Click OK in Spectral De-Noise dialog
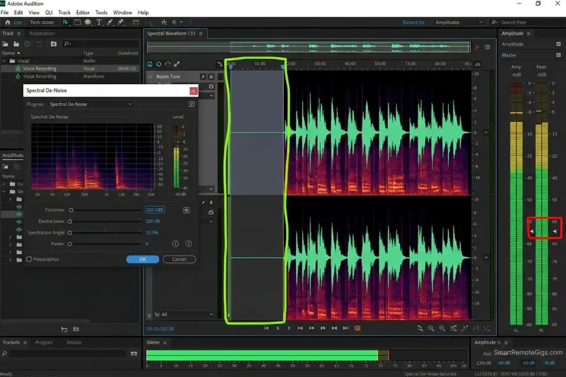The height and width of the screenshot is (377, 566). 143,259
